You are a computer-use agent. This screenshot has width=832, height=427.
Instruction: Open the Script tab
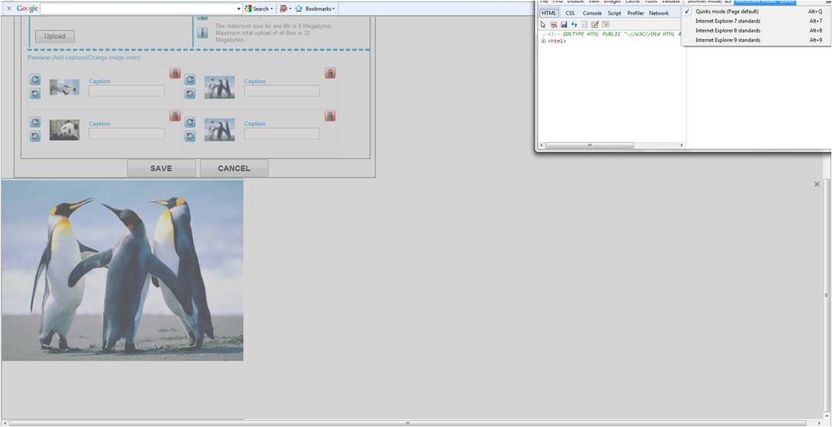click(614, 13)
